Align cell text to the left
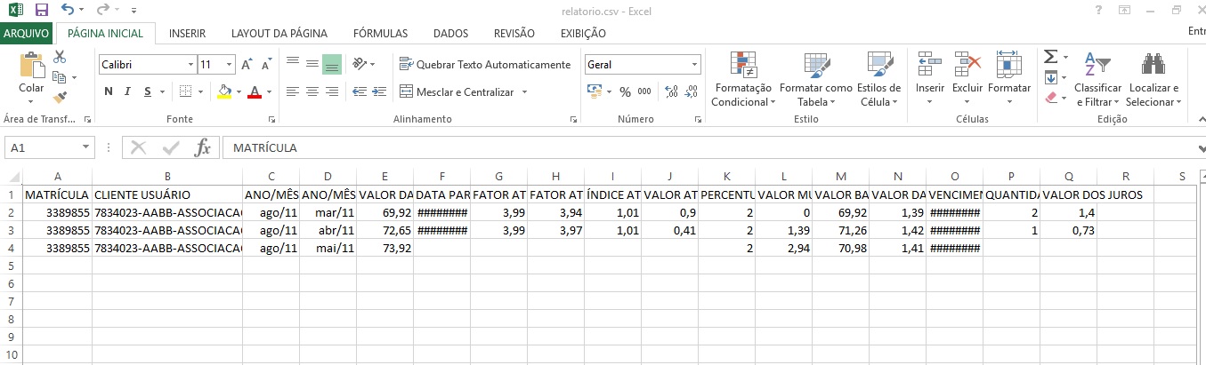The width and height of the screenshot is (1206, 365). coord(292,91)
